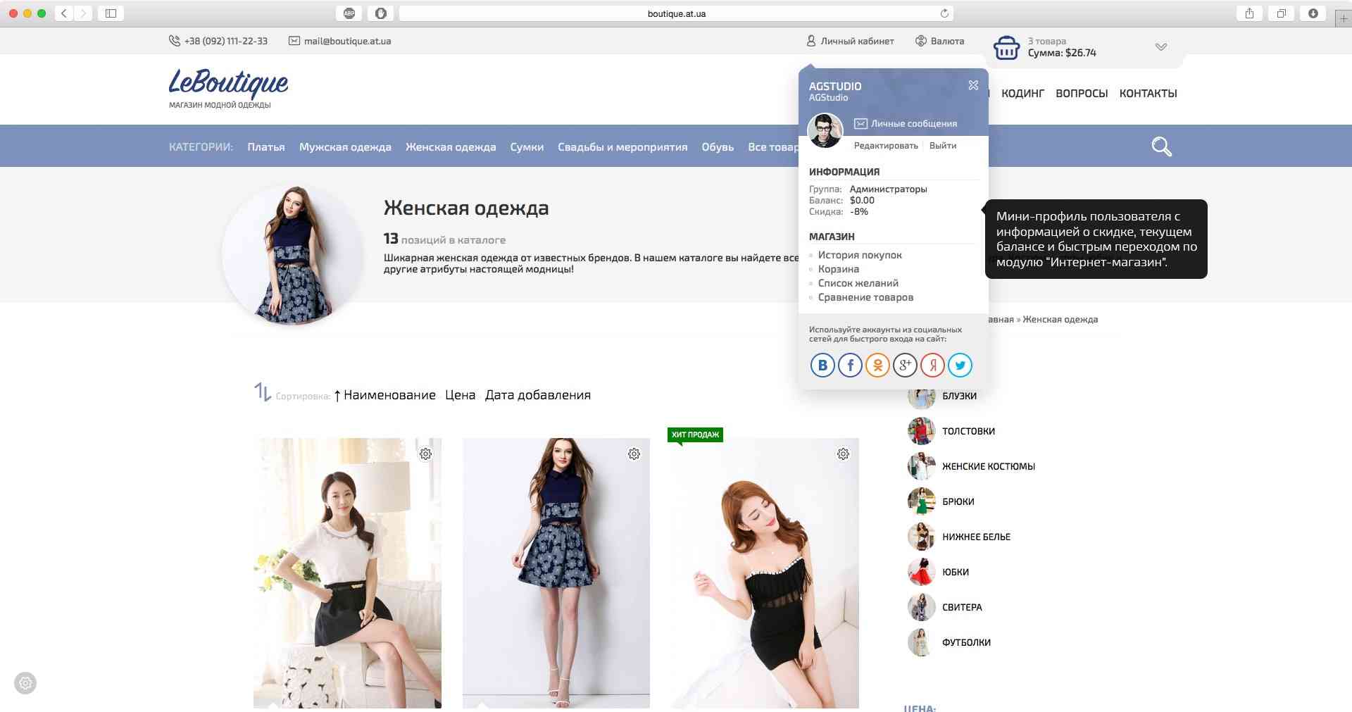Click the magnifier search icon

(x=1161, y=146)
